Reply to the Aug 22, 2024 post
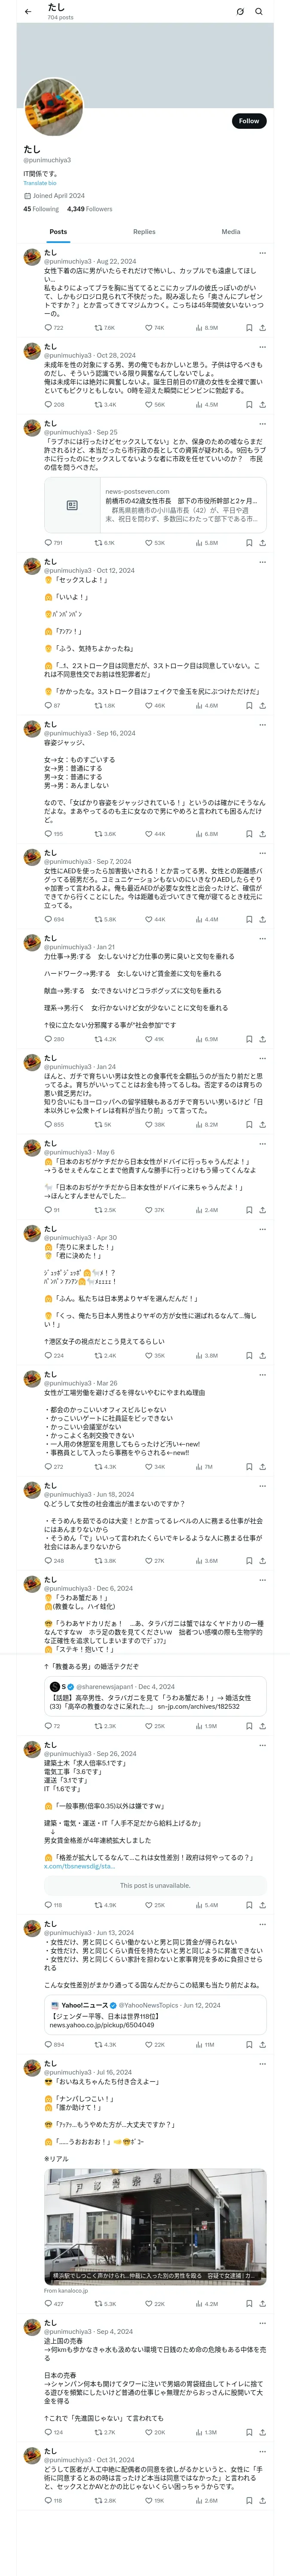The height and width of the screenshot is (2576, 290). (48, 327)
